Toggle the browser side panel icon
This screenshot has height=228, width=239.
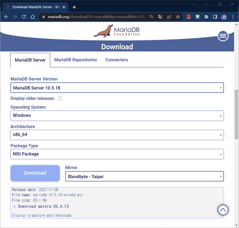click(215, 17)
